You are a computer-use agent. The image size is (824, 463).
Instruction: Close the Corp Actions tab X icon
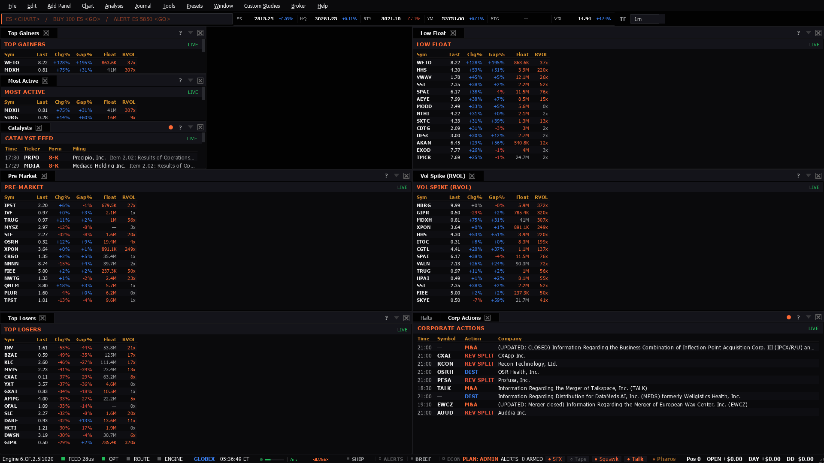point(488,318)
